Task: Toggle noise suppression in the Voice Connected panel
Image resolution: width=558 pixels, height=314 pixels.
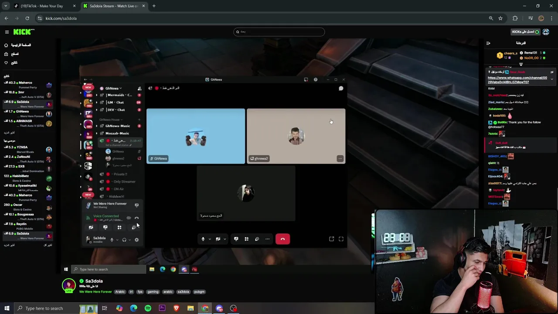Action: pyautogui.click(x=129, y=218)
